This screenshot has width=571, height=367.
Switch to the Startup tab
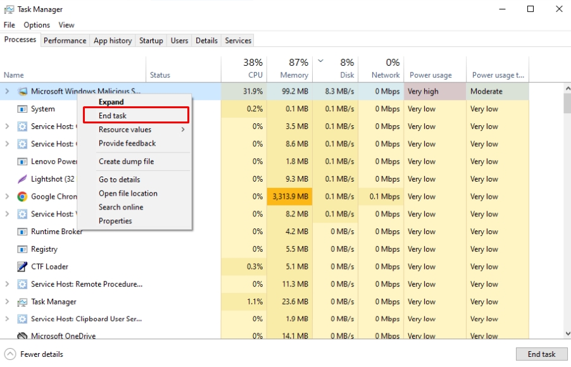click(151, 40)
